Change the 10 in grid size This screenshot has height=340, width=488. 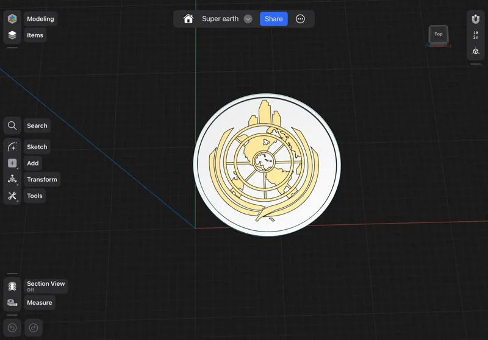click(476, 35)
